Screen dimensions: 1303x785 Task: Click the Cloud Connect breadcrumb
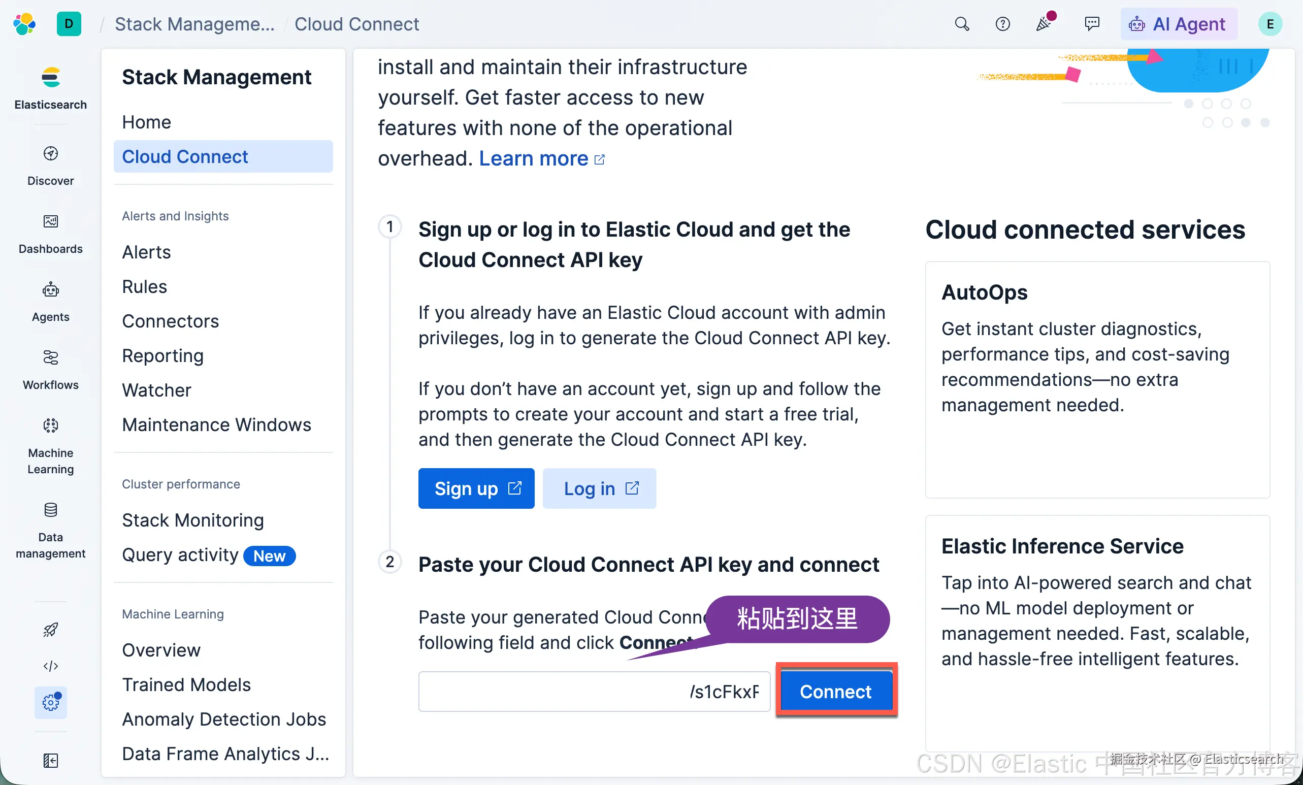pos(356,24)
